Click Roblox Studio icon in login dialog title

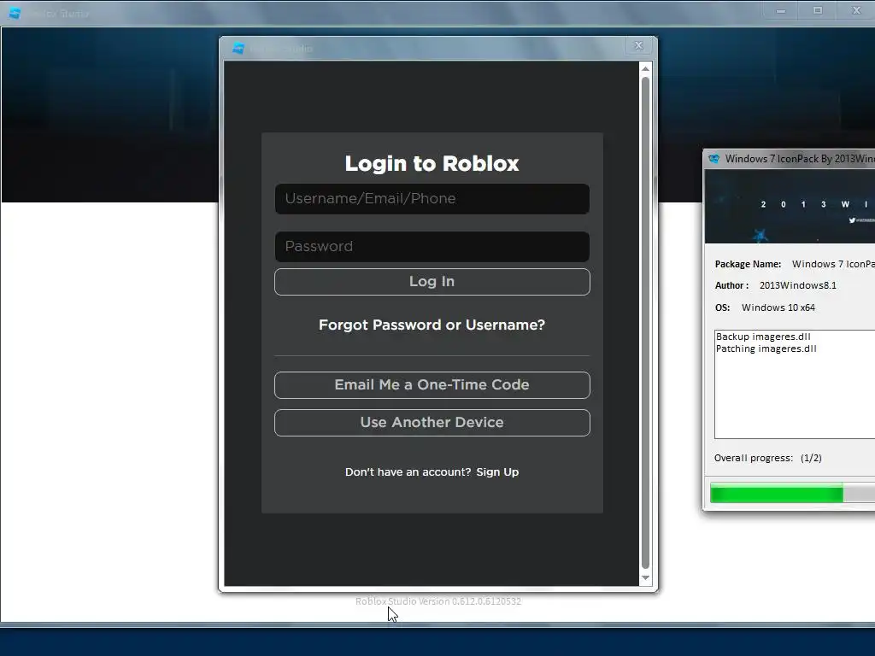pos(238,49)
